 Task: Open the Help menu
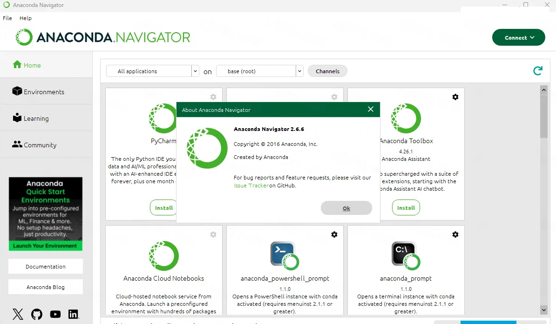26,18
